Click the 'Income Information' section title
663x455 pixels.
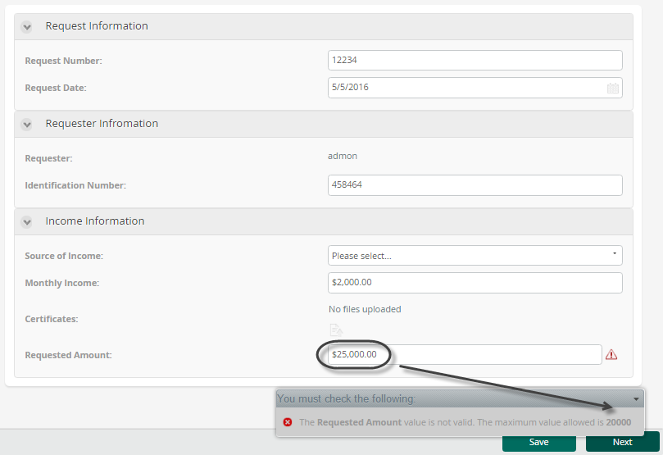click(95, 221)
